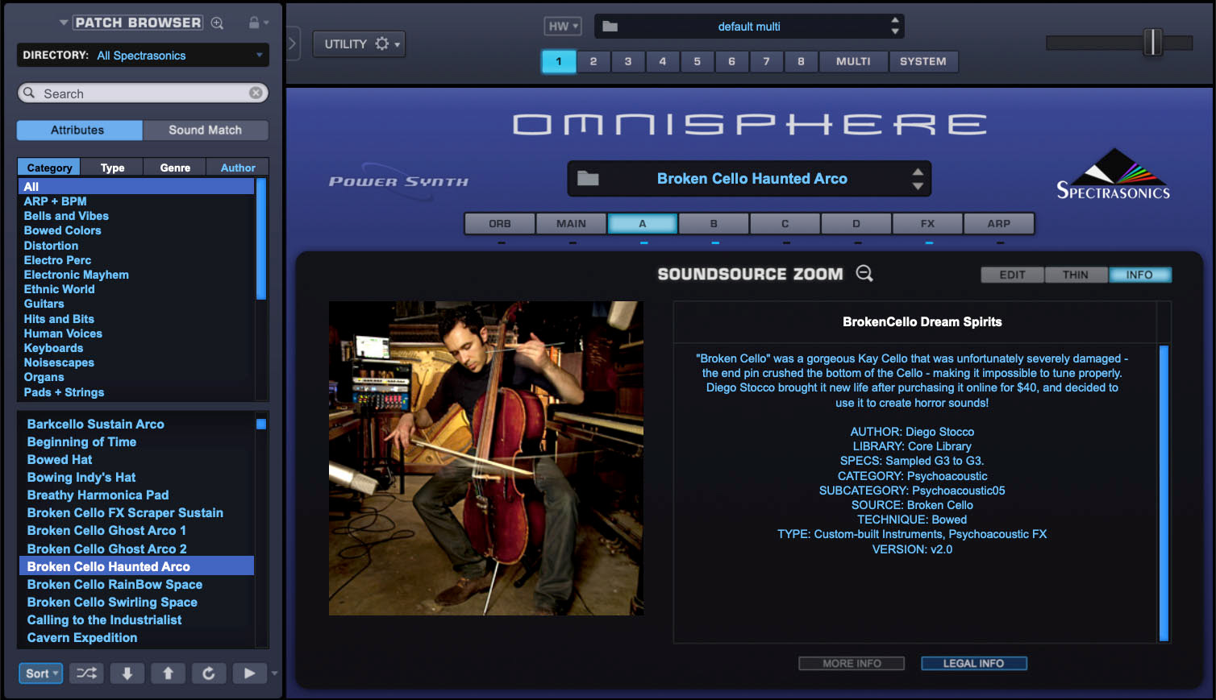Click the search magnifier icon
The image size is (1216, 700).
[29, 93]
